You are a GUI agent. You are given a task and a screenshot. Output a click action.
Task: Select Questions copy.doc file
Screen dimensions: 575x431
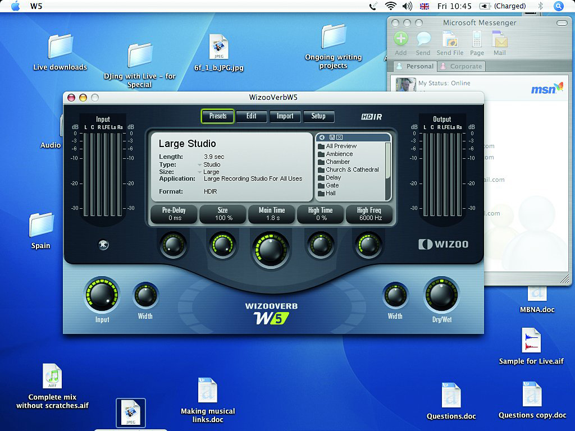click(x=532, y=400)
